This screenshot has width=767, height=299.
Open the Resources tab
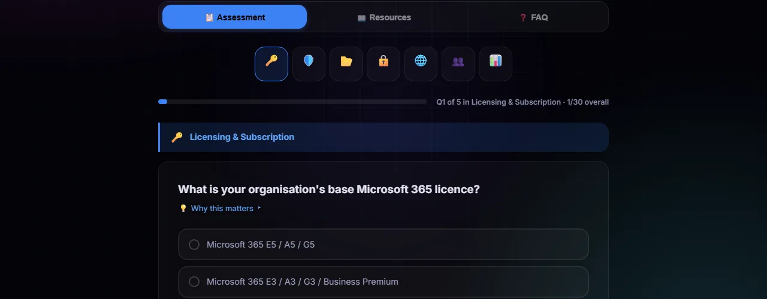tap(383, 17)
